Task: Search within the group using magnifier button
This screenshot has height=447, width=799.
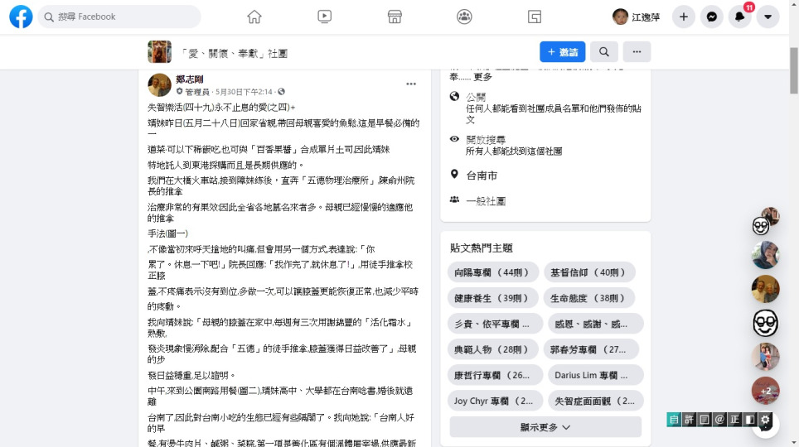Action: [604, 51]
